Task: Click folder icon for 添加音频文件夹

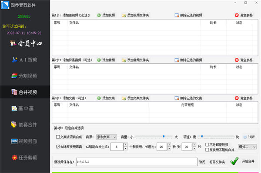Action: point(124,60)
